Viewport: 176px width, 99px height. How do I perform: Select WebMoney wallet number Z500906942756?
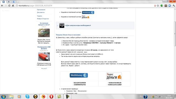[79, 85]
